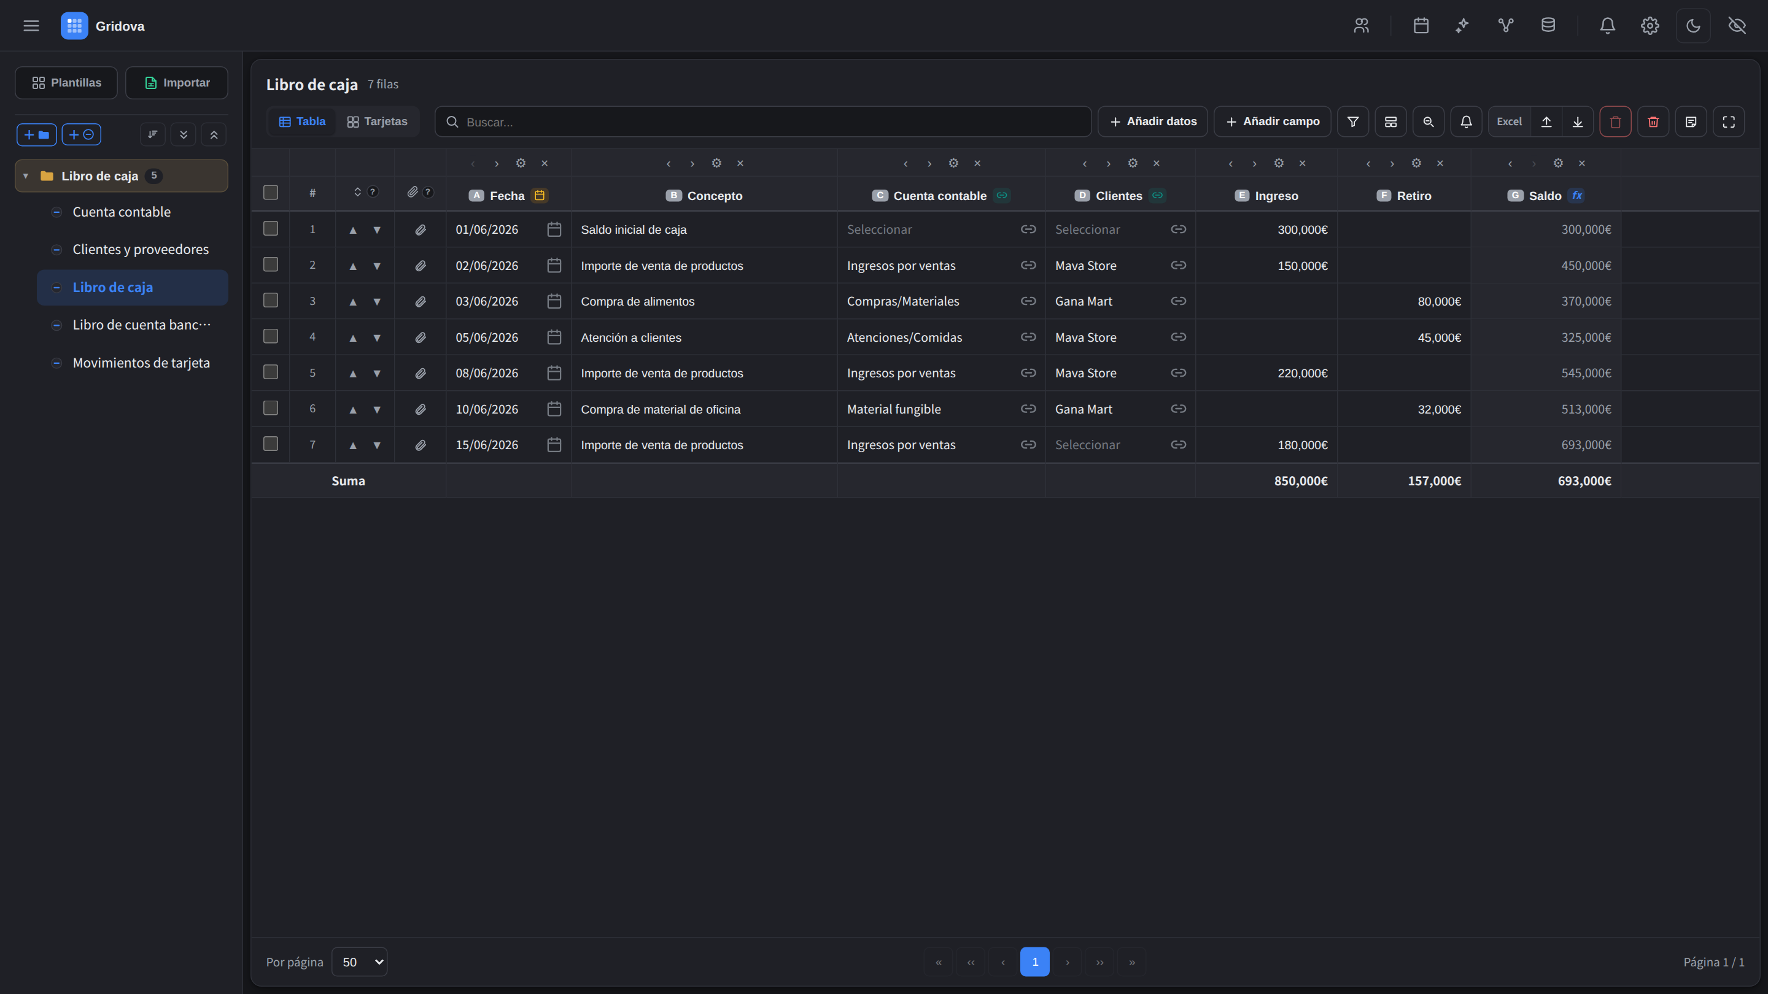
Task: Open the row layout icon
Action: [x=1390, y=121]
